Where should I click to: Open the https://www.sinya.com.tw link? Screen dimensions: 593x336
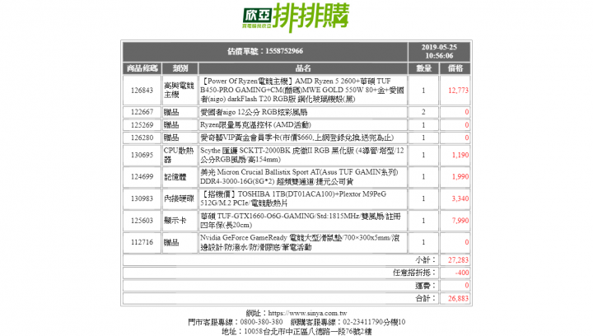[x=307, y=313]
